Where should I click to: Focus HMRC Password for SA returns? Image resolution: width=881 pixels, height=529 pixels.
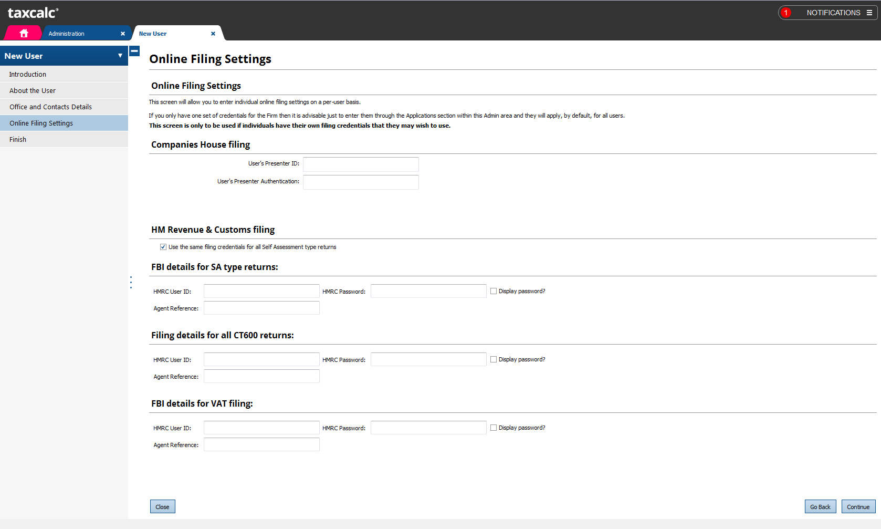pos(428,291)
